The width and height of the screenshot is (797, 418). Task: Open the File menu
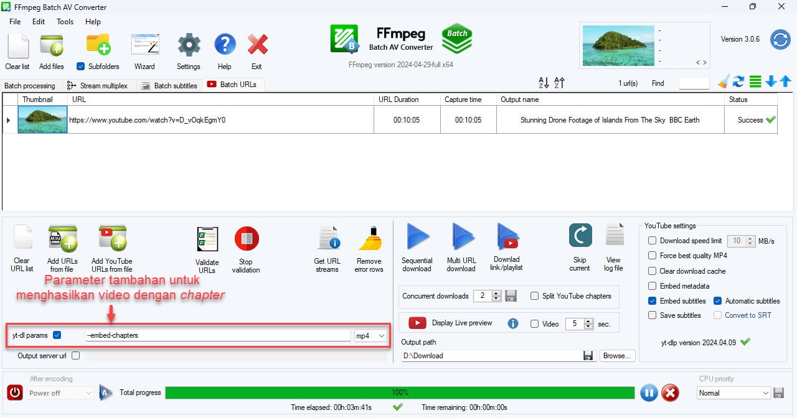[x=15, y=22]
